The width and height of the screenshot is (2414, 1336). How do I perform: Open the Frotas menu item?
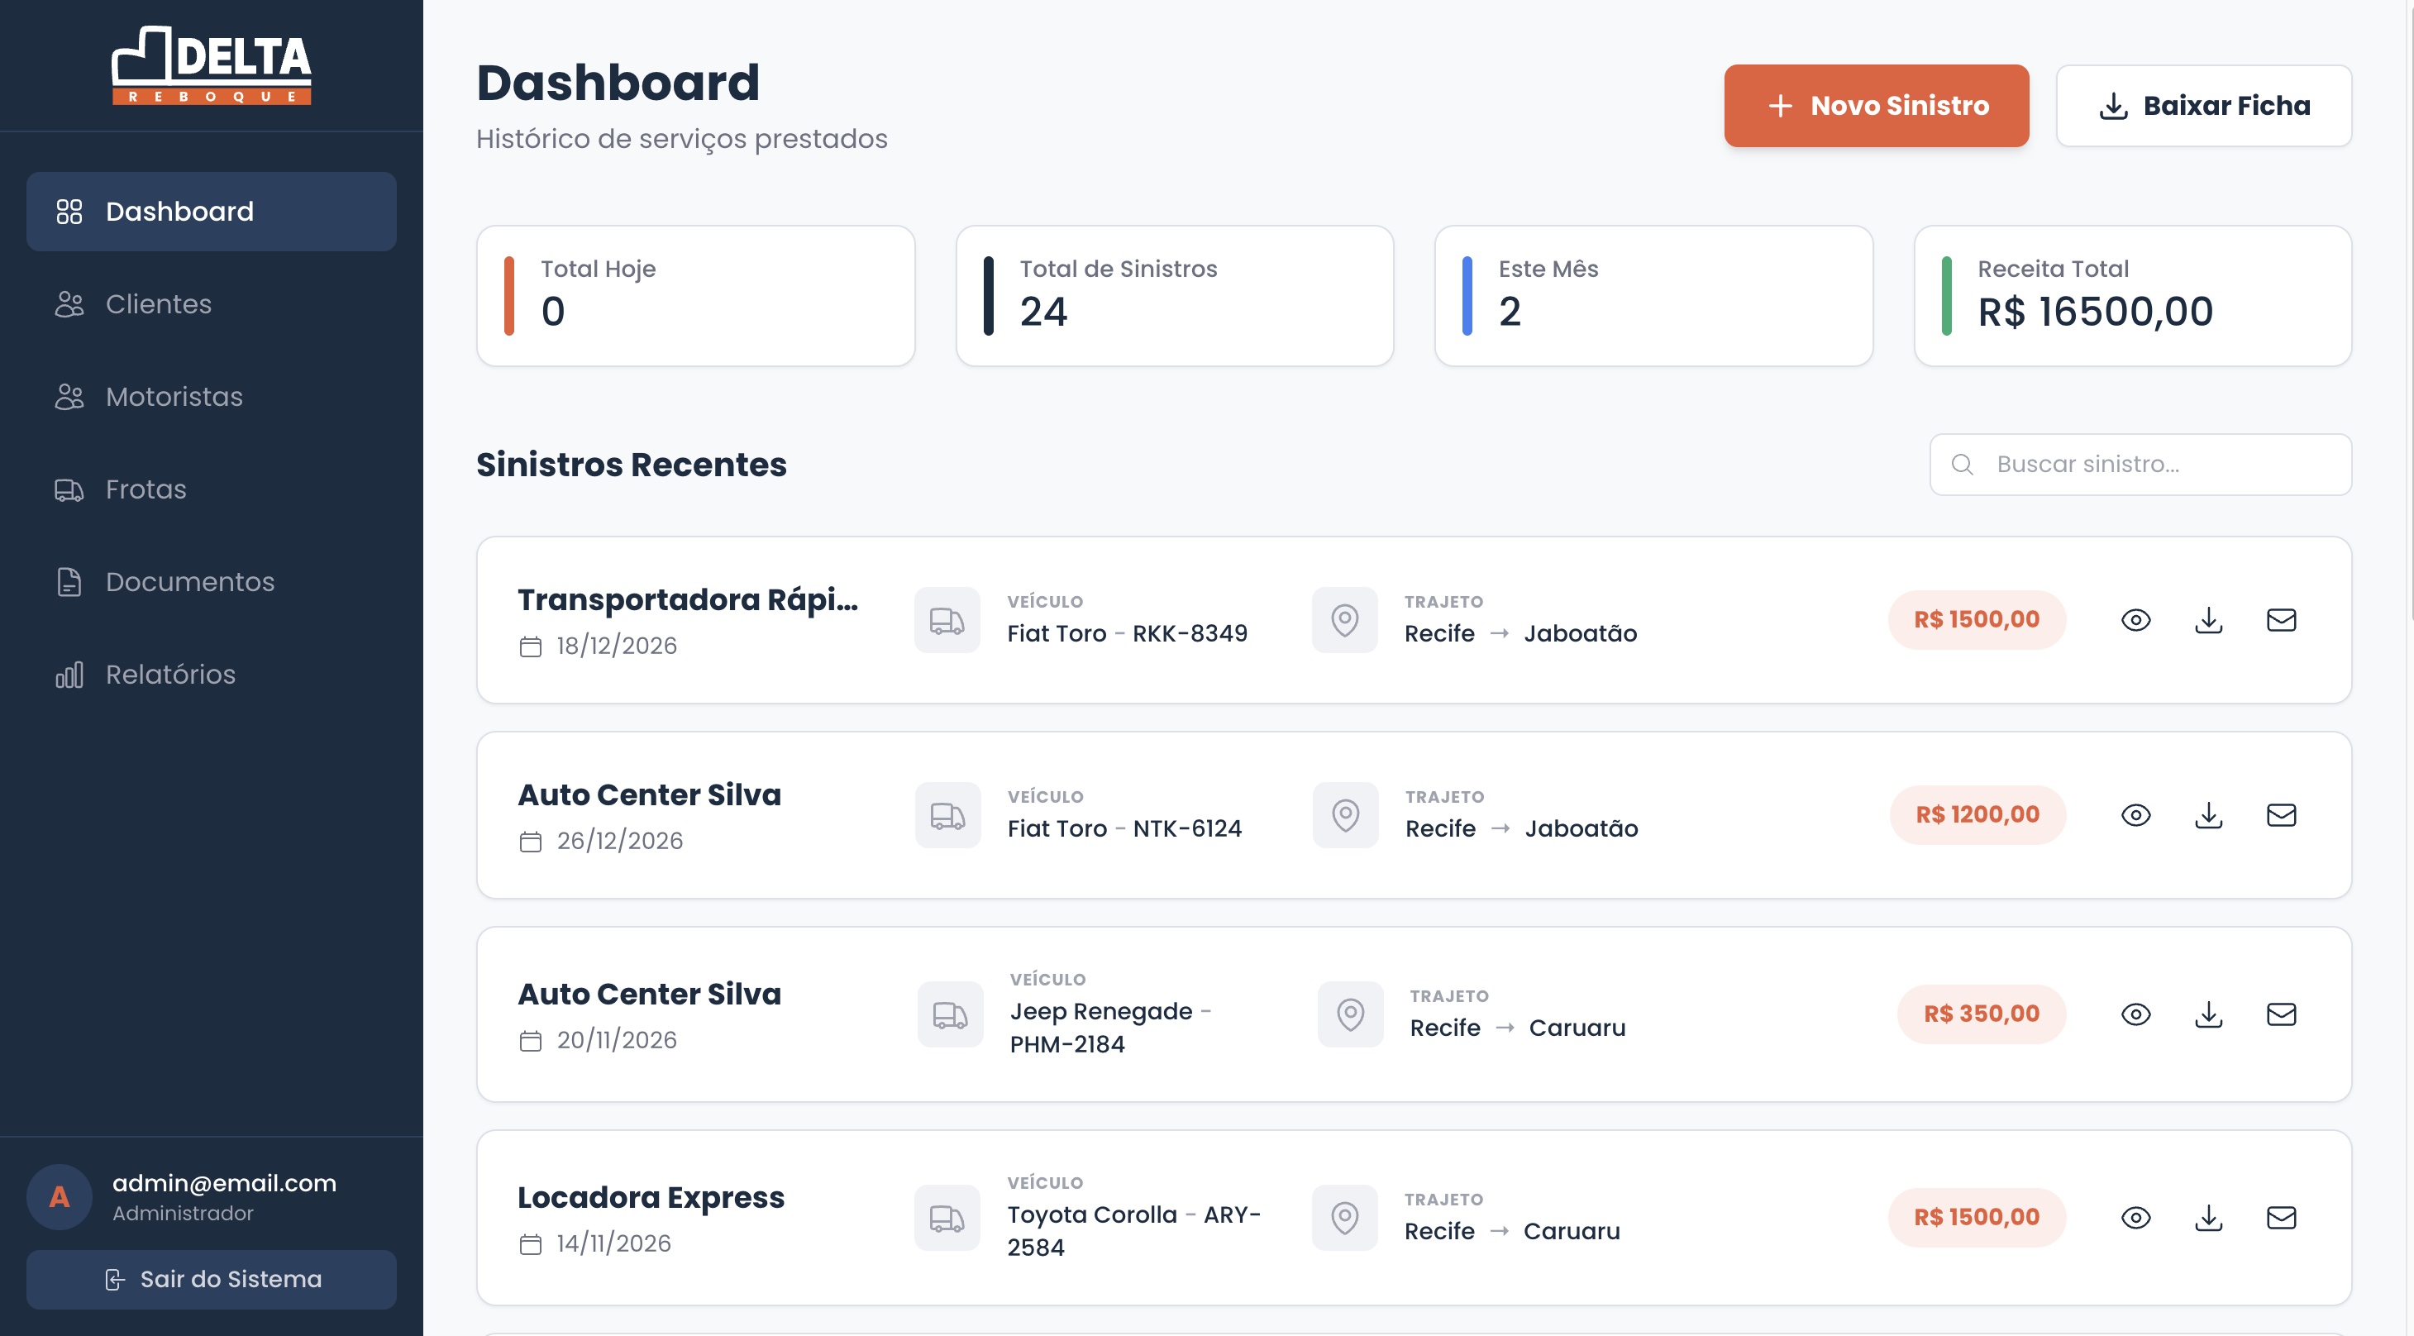coord(146,489)
